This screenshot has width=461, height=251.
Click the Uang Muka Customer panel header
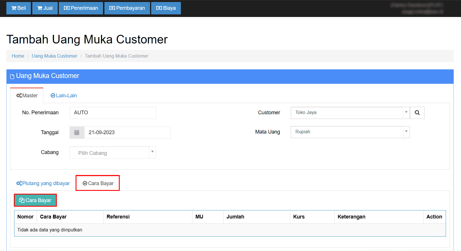pyautogui.click(x=230, y=76)
